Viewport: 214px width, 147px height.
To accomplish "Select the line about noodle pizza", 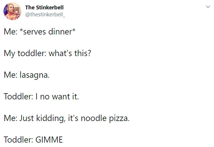I will [x=67, y=118].
